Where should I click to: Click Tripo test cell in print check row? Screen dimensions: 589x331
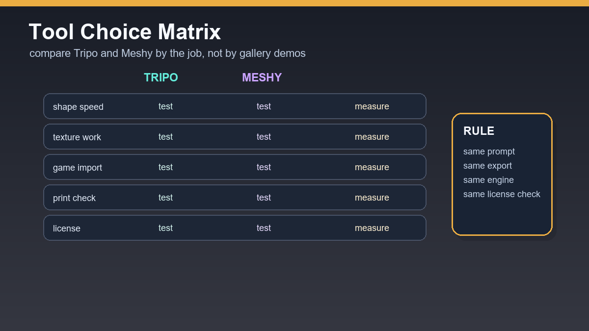click(x=165, y=198)
